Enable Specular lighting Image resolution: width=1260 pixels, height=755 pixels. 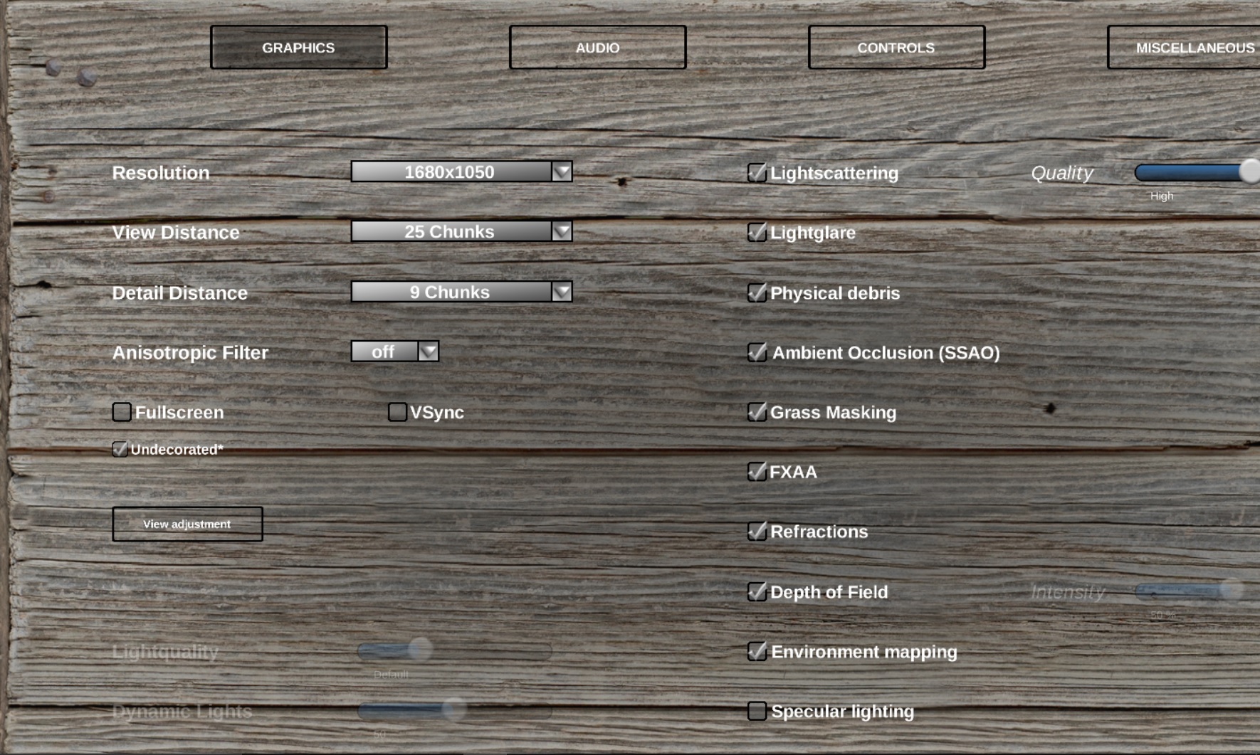(x=757, y=711)
